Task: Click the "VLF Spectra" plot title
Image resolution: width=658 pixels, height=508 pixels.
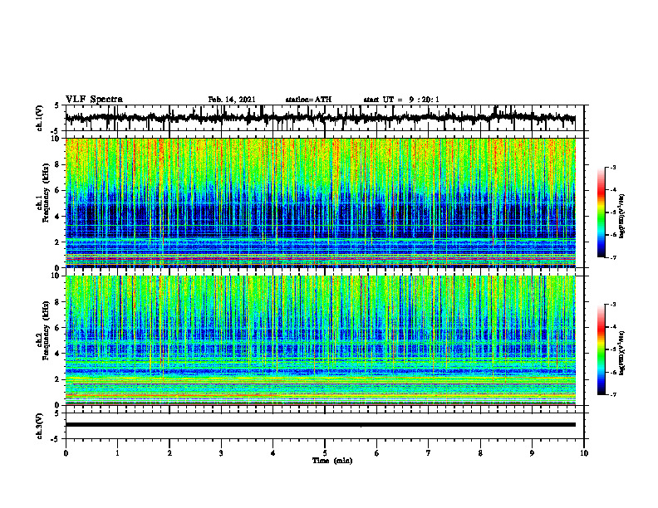Action: pos(94,100)
